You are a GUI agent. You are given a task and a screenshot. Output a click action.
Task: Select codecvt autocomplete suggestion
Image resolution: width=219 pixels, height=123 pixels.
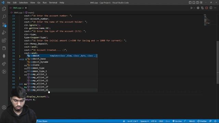click(x=62, y=56)
